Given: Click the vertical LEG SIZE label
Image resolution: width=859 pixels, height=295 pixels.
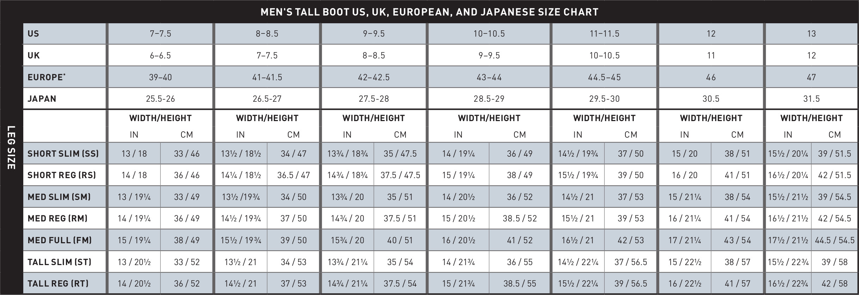Looking at the screenshot, I should pos(11,147).
